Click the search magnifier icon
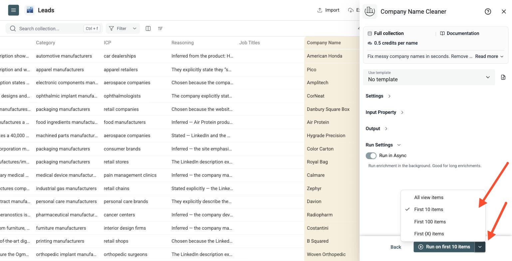This screenshot has width=512, height=261. point(13,29)
